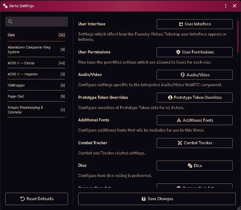Switch to Adventurer Conqueror King System settings

click(x=36, y=49)
